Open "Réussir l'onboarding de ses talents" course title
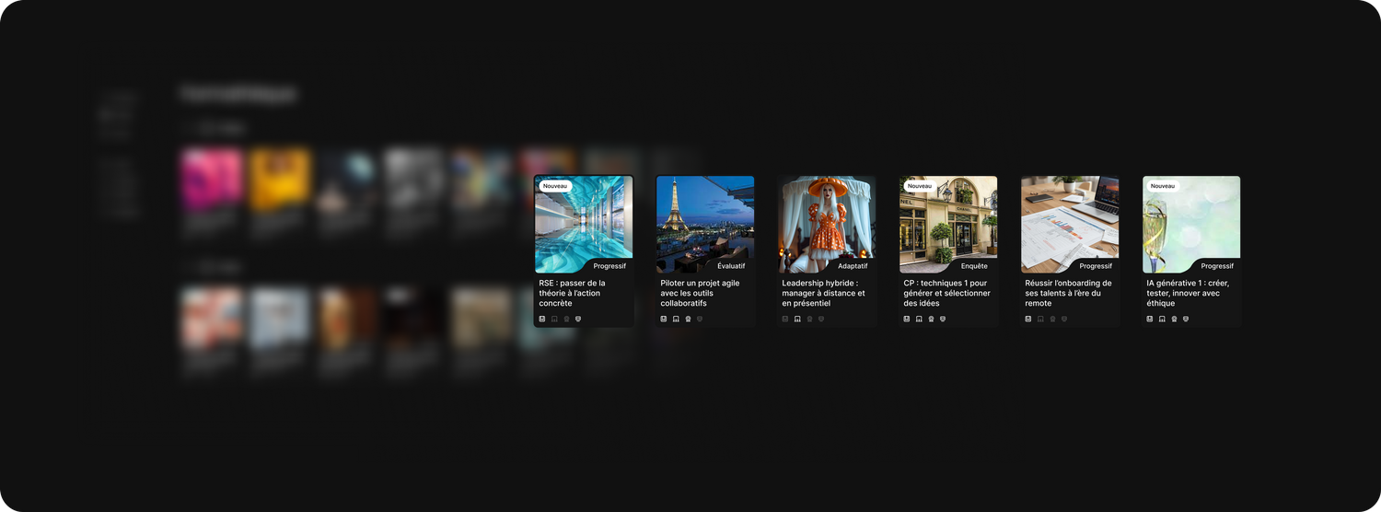Viewport: 1381px width, 512px height. coord(1069,293)
